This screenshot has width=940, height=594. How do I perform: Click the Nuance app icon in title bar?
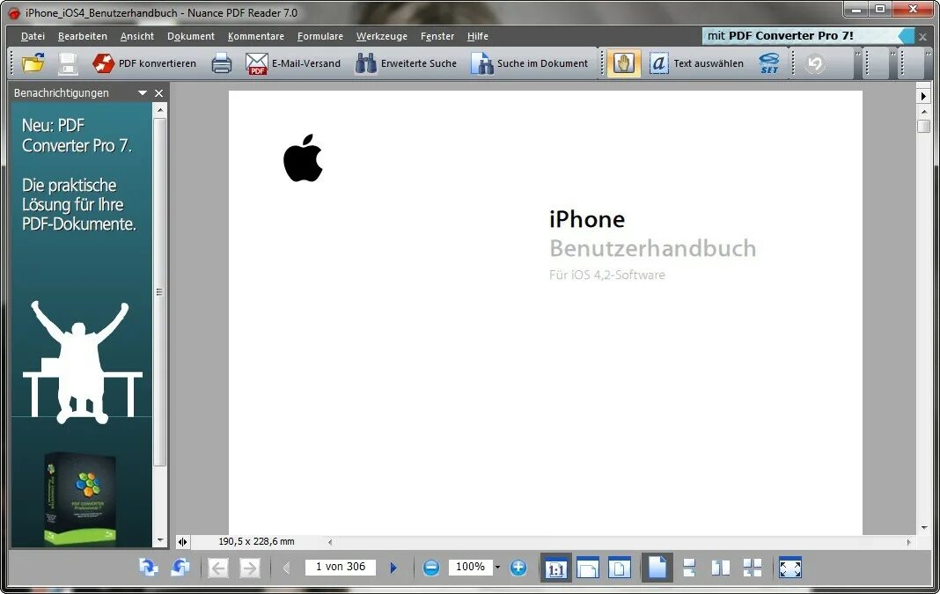pyautogui.click(x=14, y=12)
